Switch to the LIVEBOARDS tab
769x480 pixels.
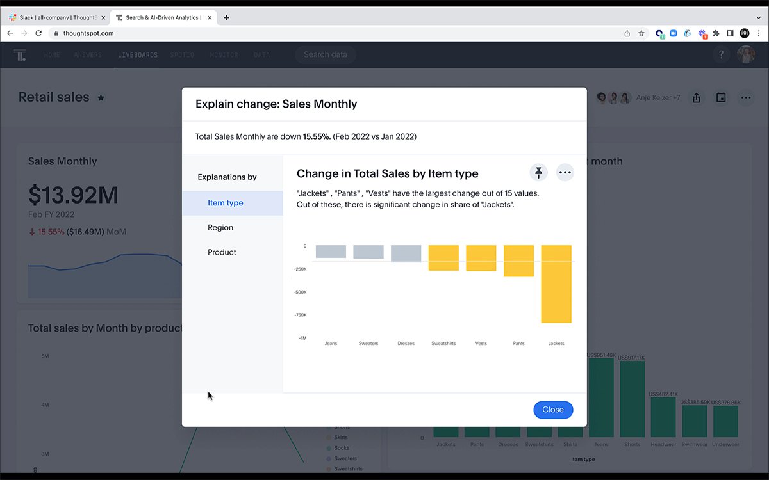pyautogui.click(x=137, y=55)
